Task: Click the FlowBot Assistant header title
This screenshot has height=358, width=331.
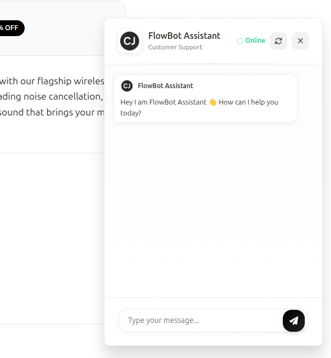Action: [184, 36]
